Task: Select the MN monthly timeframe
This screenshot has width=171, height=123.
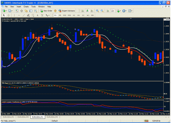Action: click(92, 15)
